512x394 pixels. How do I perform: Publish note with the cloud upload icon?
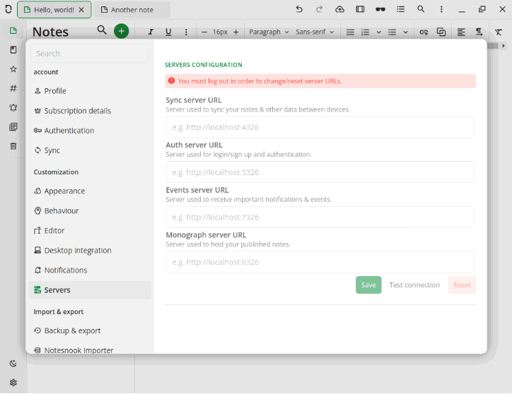(x=339, y=9)
